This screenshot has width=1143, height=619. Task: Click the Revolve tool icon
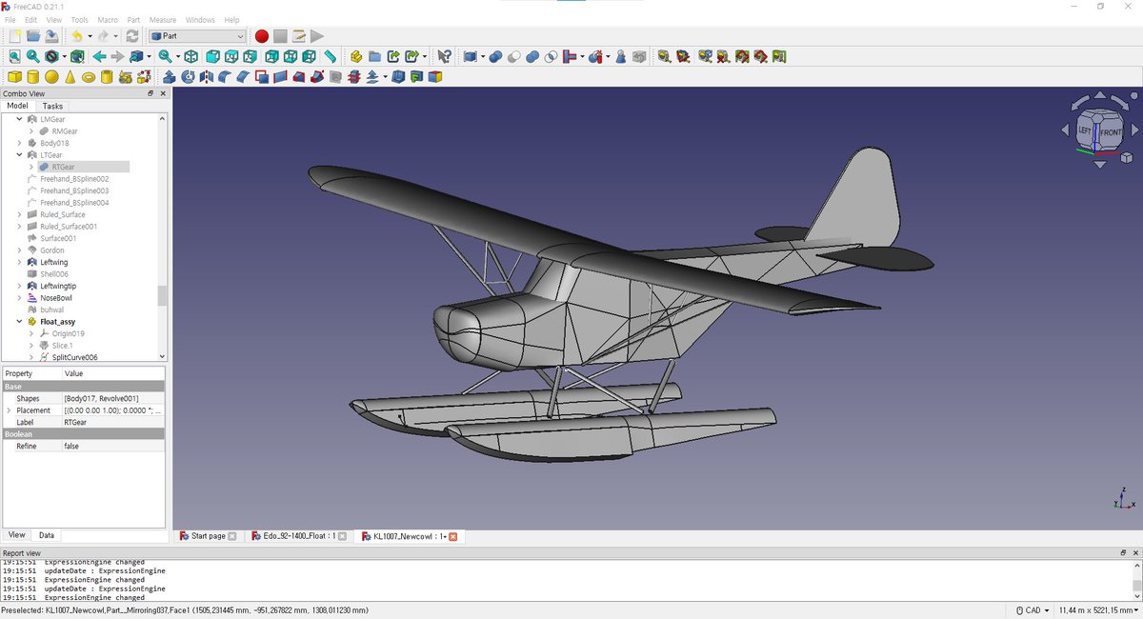189,77
